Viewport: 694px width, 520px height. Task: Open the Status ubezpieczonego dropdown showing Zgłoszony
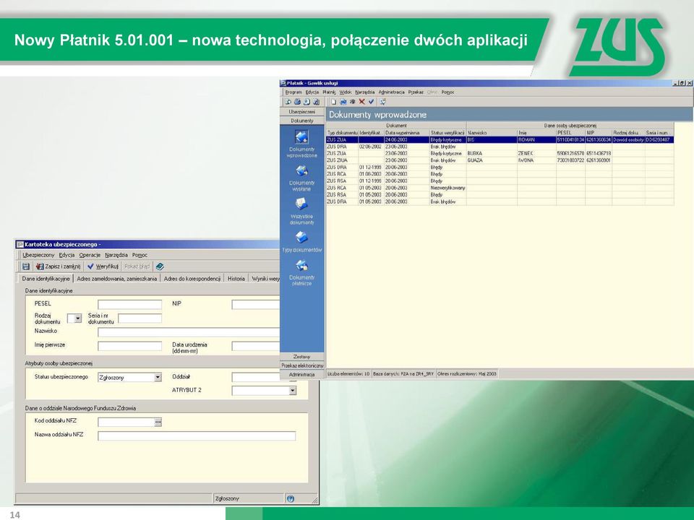point(158,378)
